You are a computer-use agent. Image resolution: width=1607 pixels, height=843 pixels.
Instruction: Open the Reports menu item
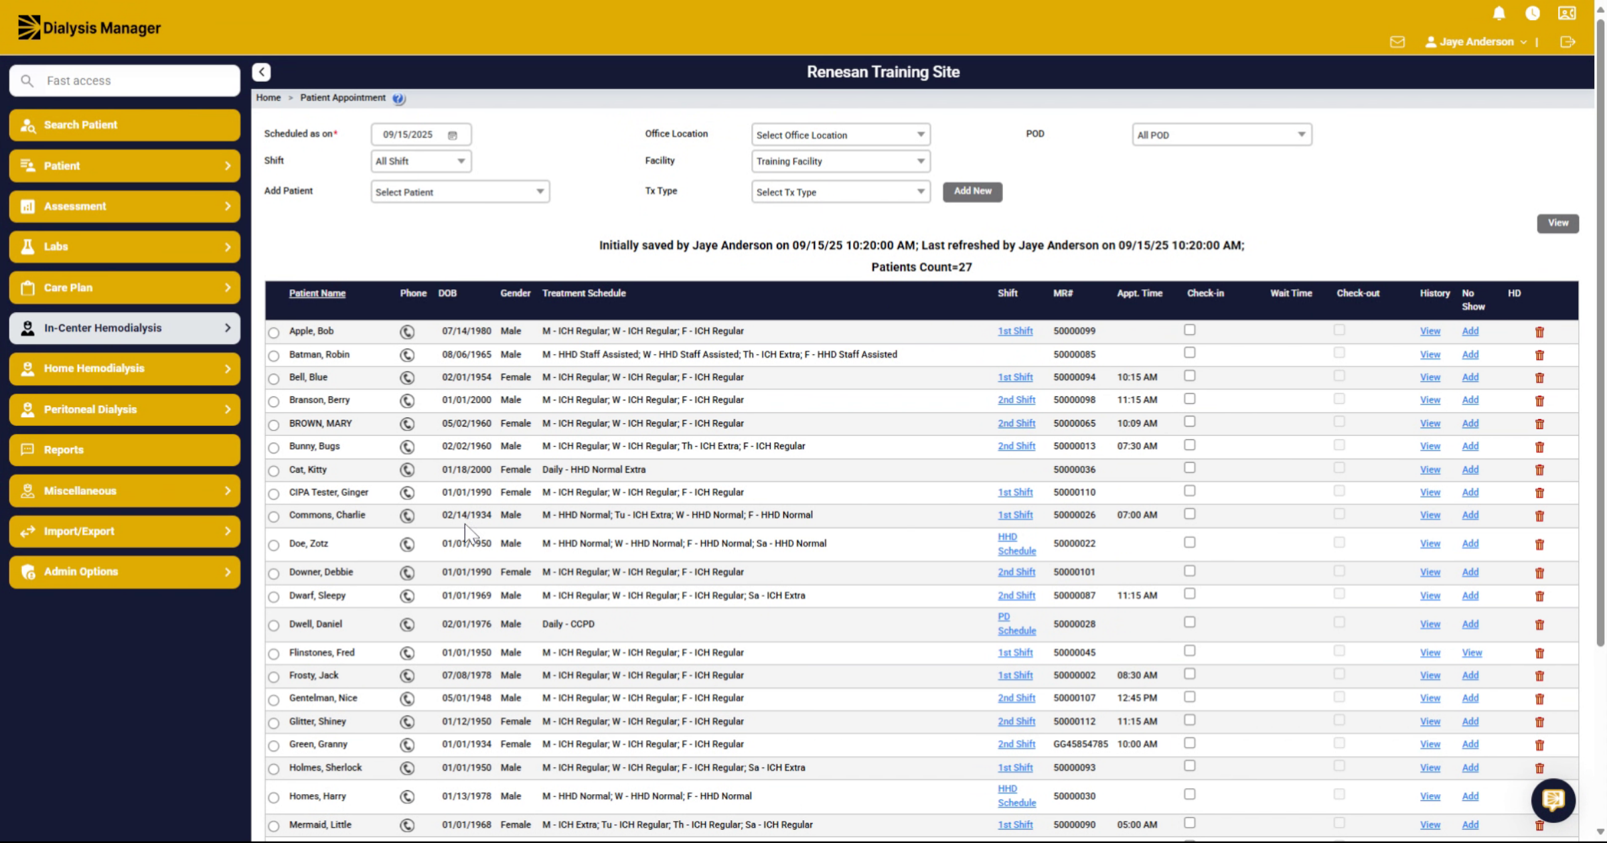pos(125,450)
